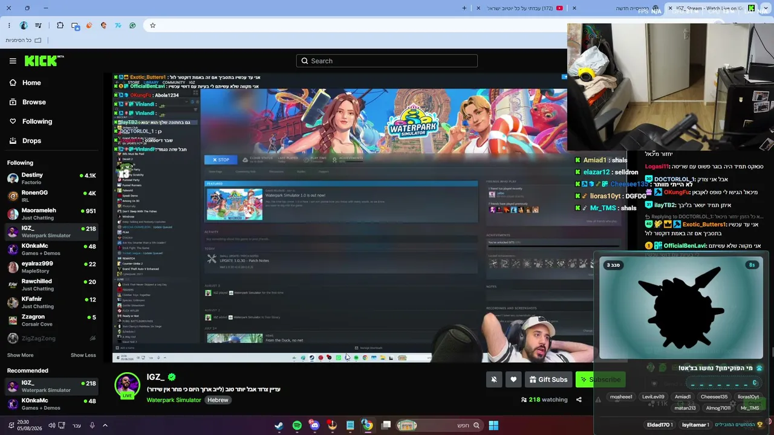Click Almog71011 name chip in overlay
The width and height of the screenshot is (774, 435).
[x=718, y=408]
